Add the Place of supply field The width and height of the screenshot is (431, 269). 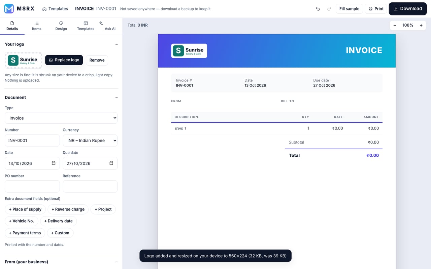coord(25,209)
